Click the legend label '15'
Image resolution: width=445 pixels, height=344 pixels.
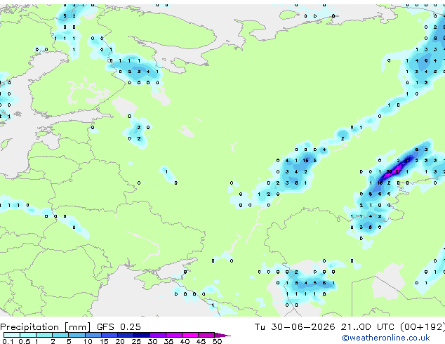click(104, 341)
